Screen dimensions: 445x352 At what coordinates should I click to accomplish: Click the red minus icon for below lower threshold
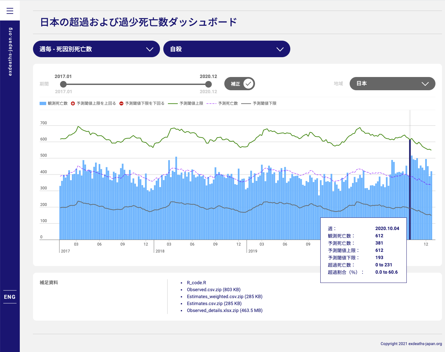(x=121, y=103)
